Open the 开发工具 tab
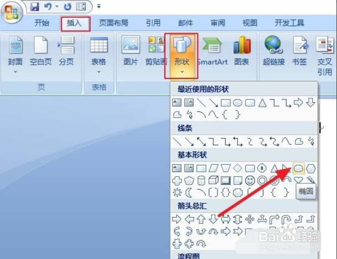This screenshot has height=259, width=337. click(289, 23)
